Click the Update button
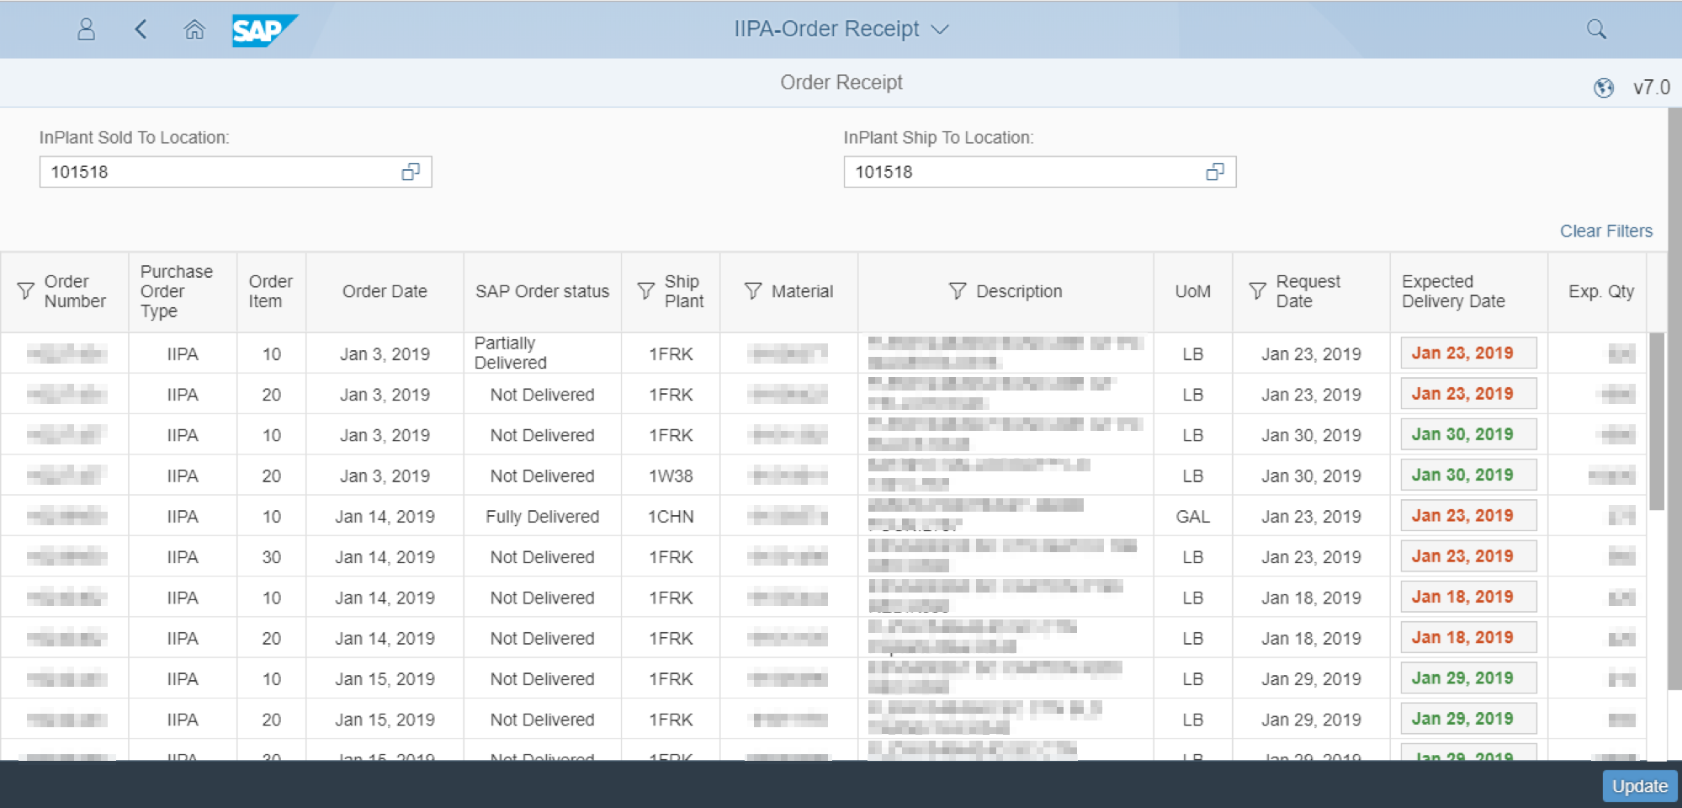1682x808 pixels. coord(1640,786)
